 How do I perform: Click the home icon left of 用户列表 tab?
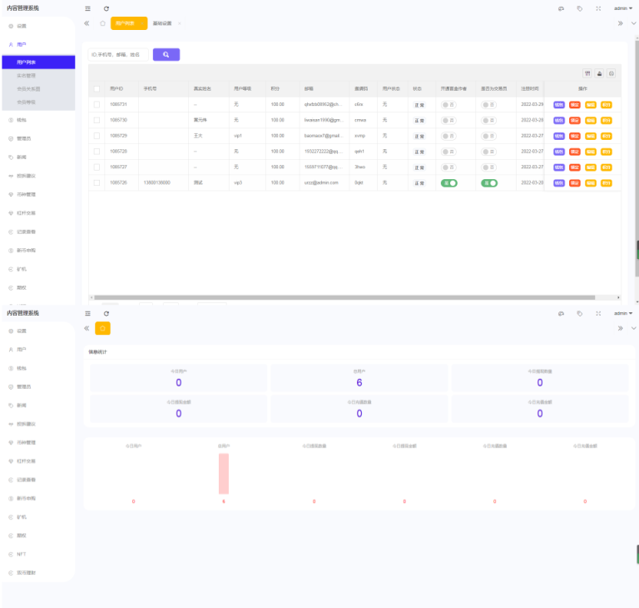tap(102, 23)
